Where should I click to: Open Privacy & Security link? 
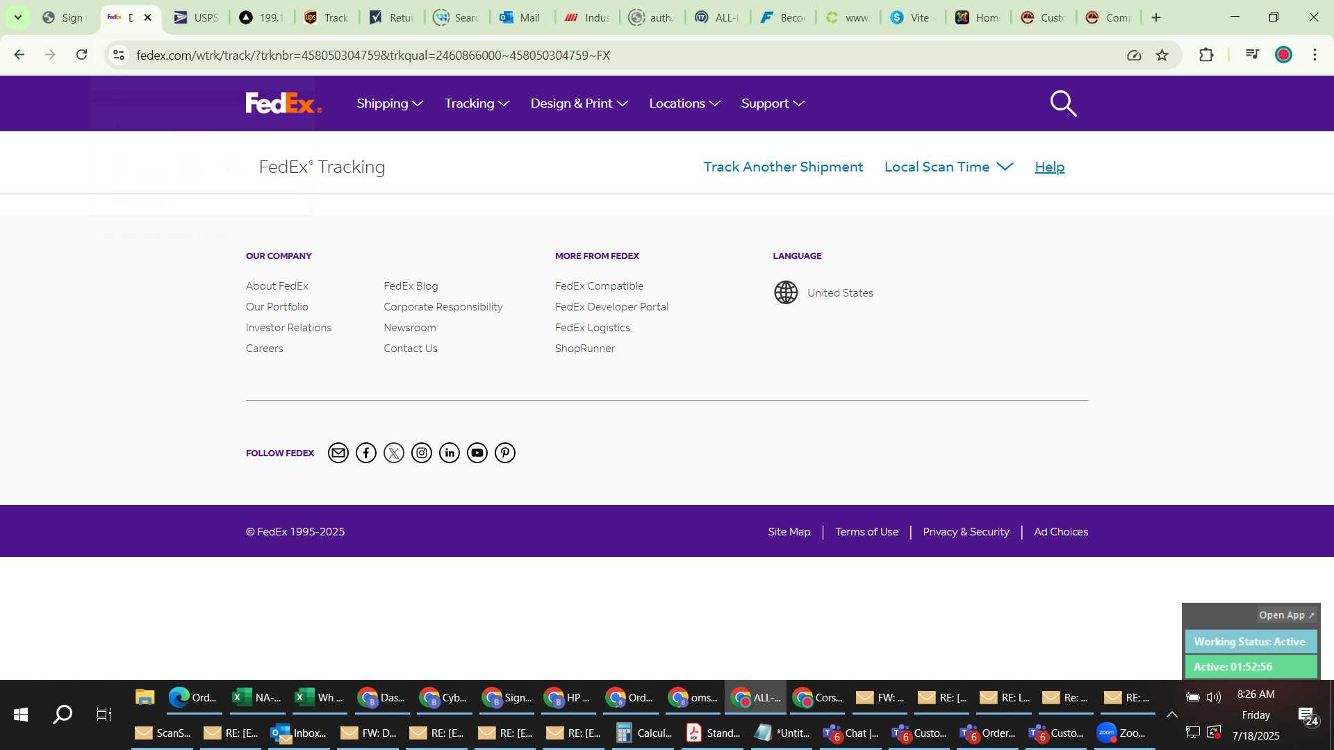[x=966, y=531]
